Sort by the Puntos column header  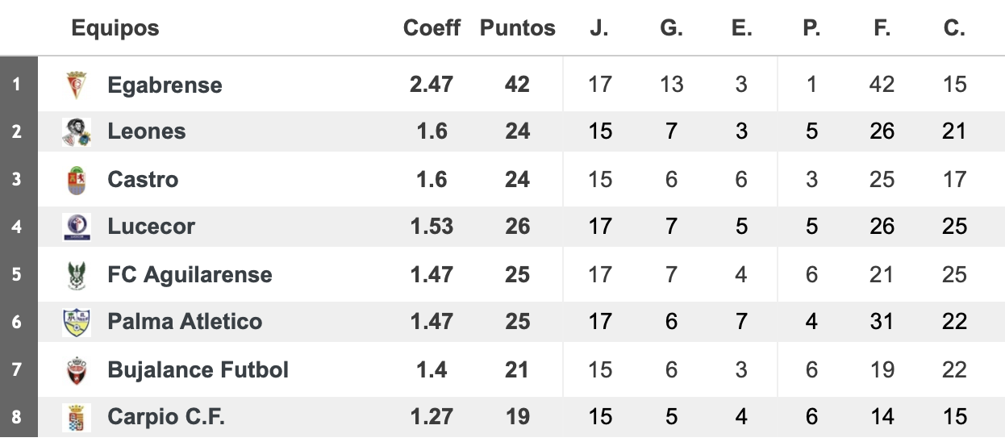(x=518, y=28)
